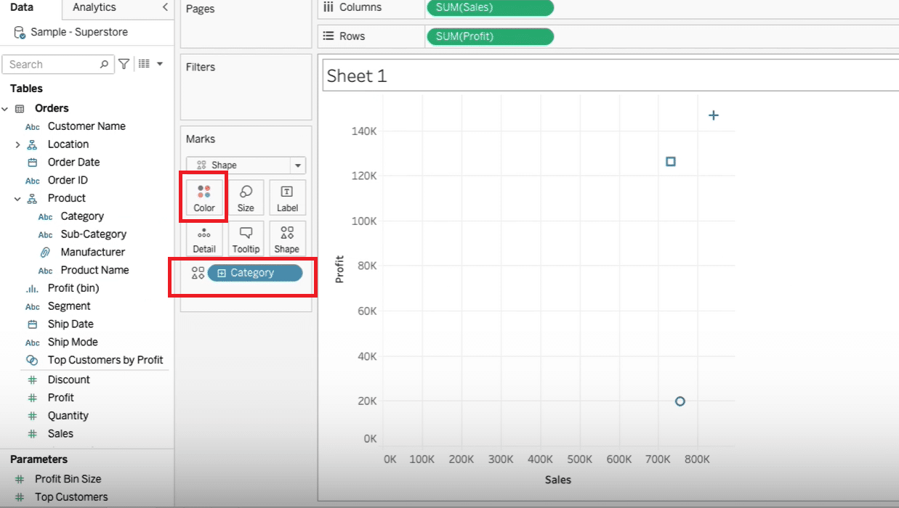Click the Sheet 1 title
This screenshot has height=508, width=899.
357,75
